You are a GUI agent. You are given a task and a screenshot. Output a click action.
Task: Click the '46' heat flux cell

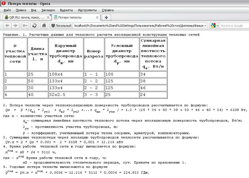click(x=153, y=88)
